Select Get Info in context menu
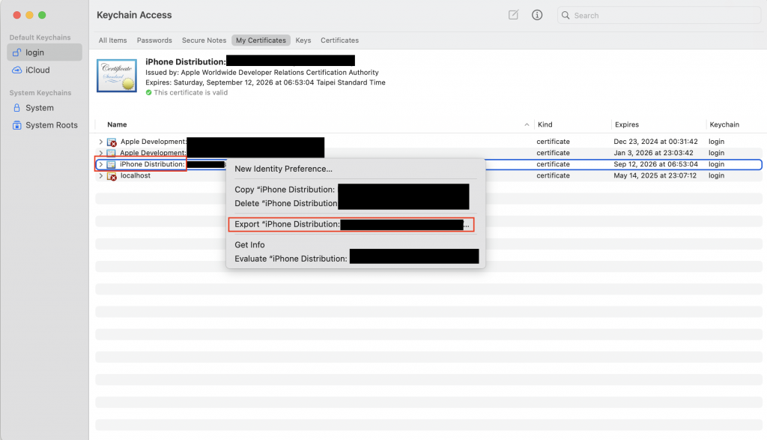This screenshot has width=767, height=440. (x=249, y=244)
